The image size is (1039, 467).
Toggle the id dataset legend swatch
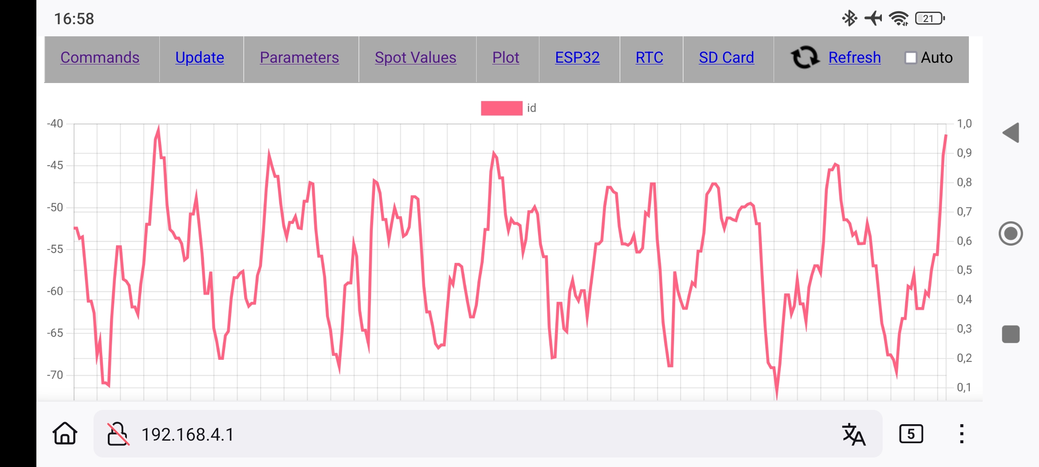501,108
